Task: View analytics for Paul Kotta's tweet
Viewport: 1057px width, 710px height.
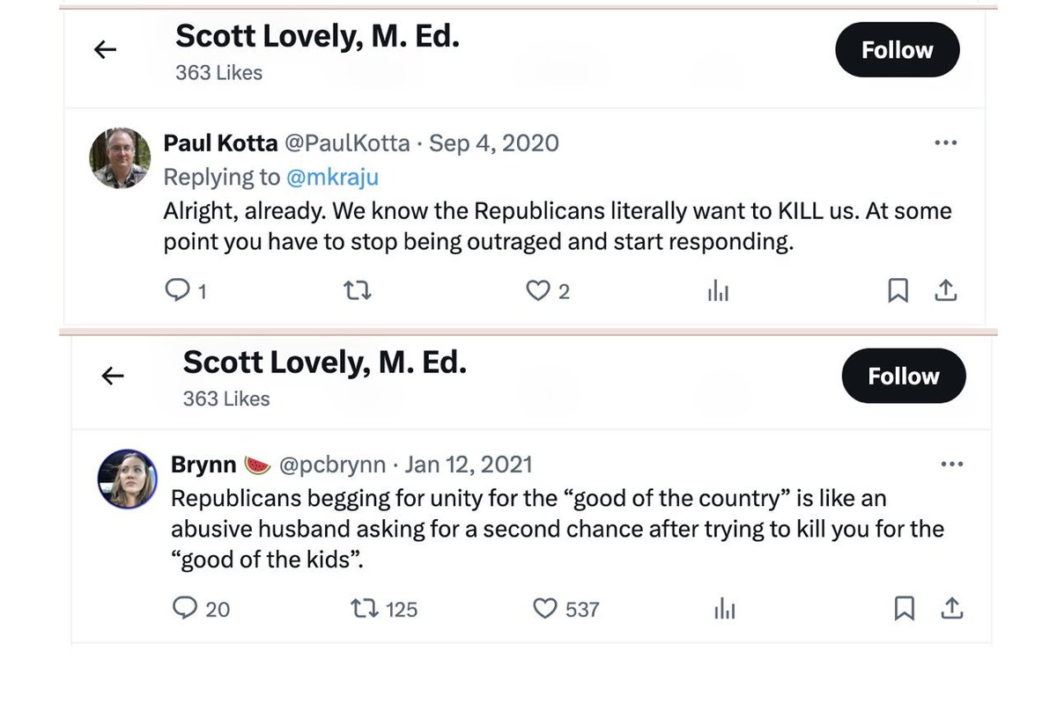Action: click(718, 291)
